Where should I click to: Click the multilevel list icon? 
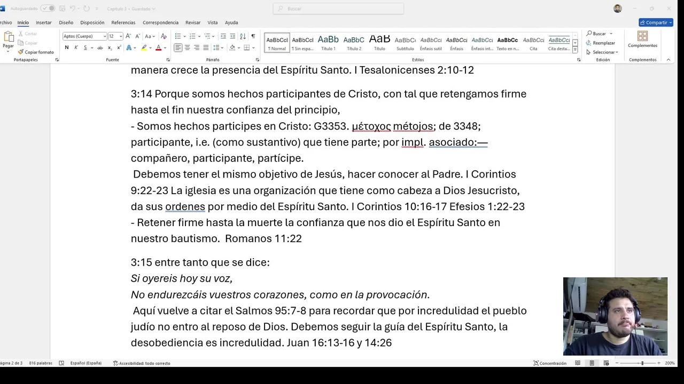(208, 36)
